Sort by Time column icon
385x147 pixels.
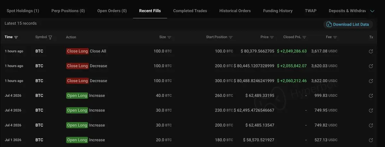[x=16, y=37]
